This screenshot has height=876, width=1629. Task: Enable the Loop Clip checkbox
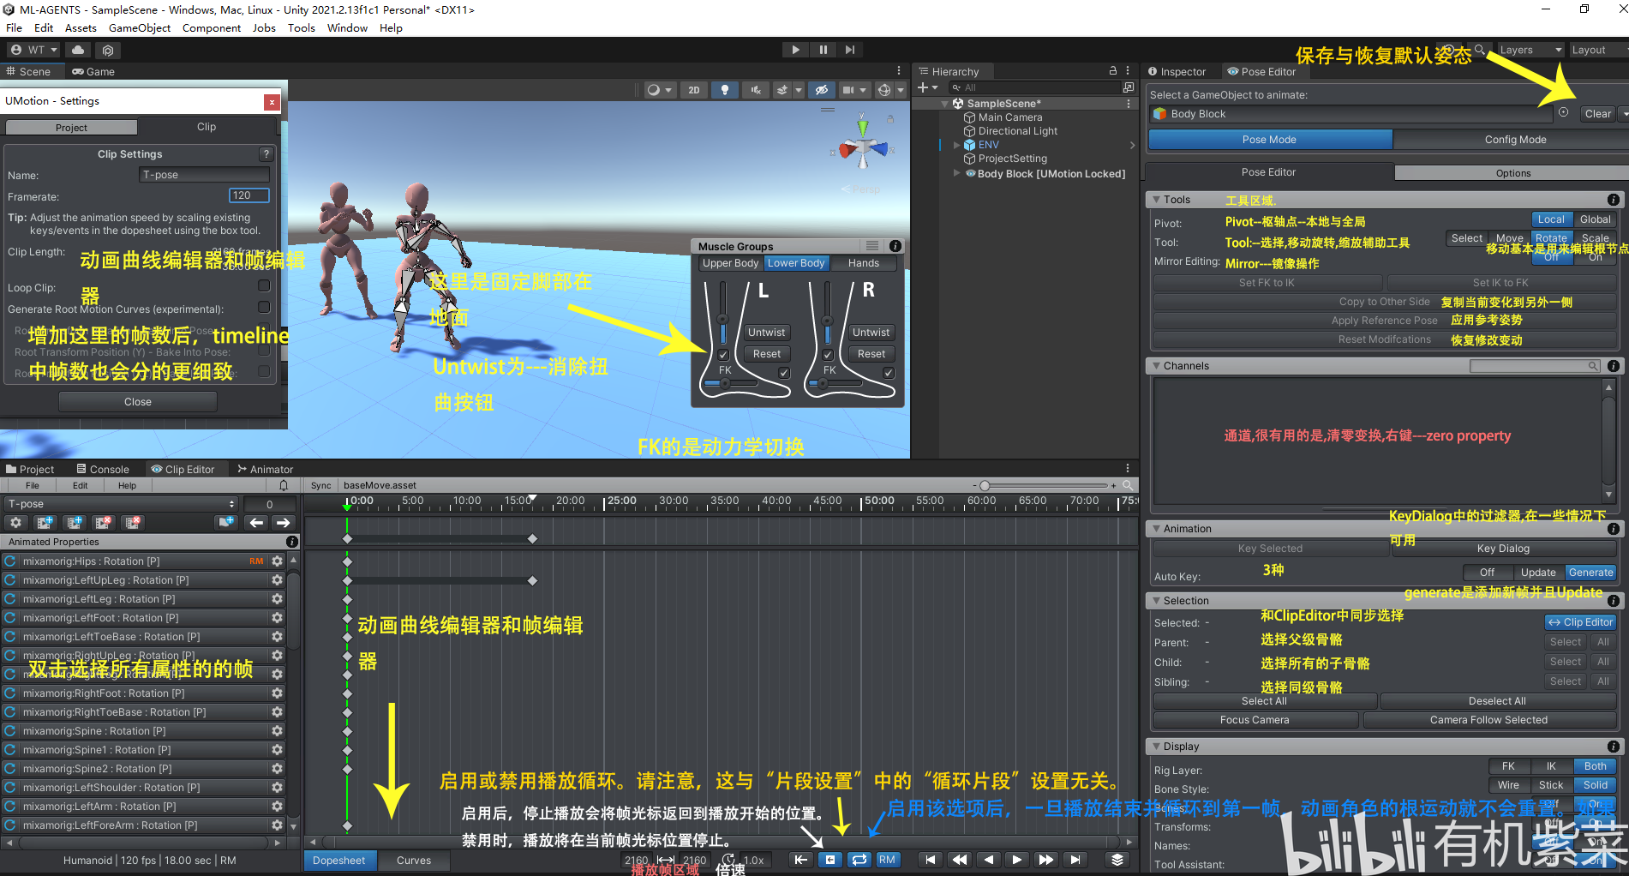(x=264, y=285)
